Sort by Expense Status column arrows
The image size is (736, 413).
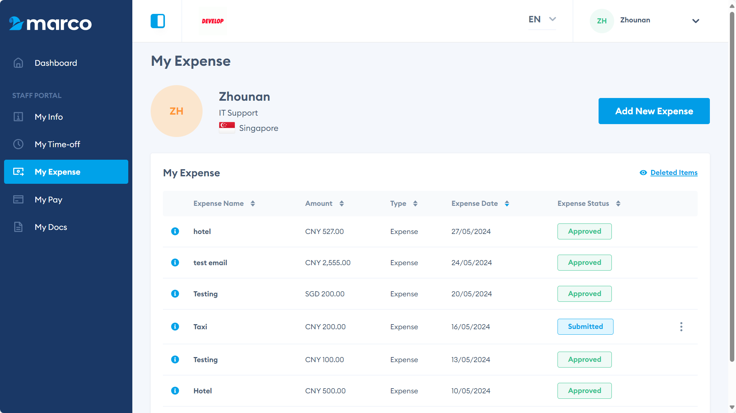coord(618,203)
